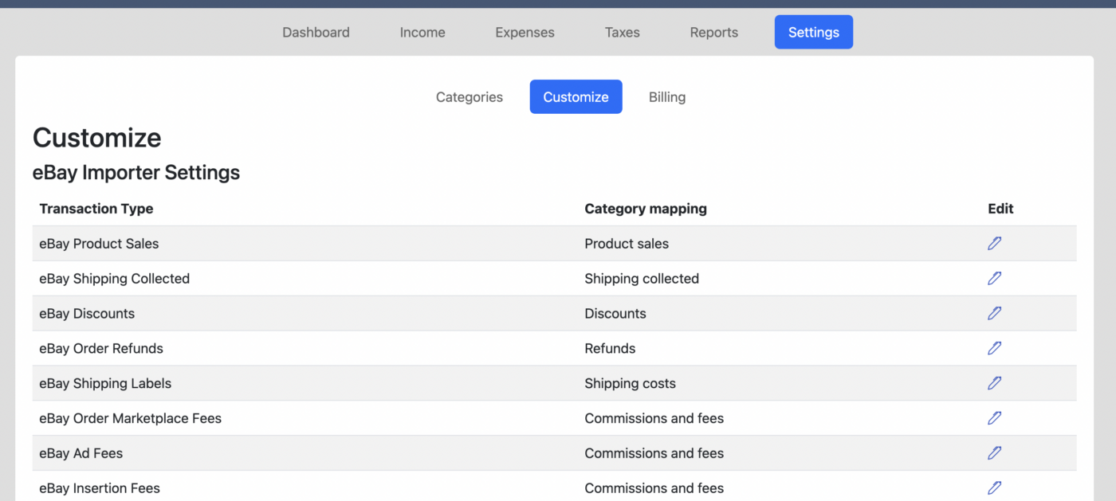The image size is (1116, 501).
Task: Open the Billing sub-tab
Action: coord(666,97)
